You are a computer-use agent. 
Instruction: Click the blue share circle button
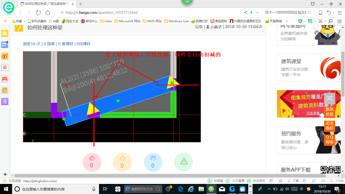pos(153,162)
